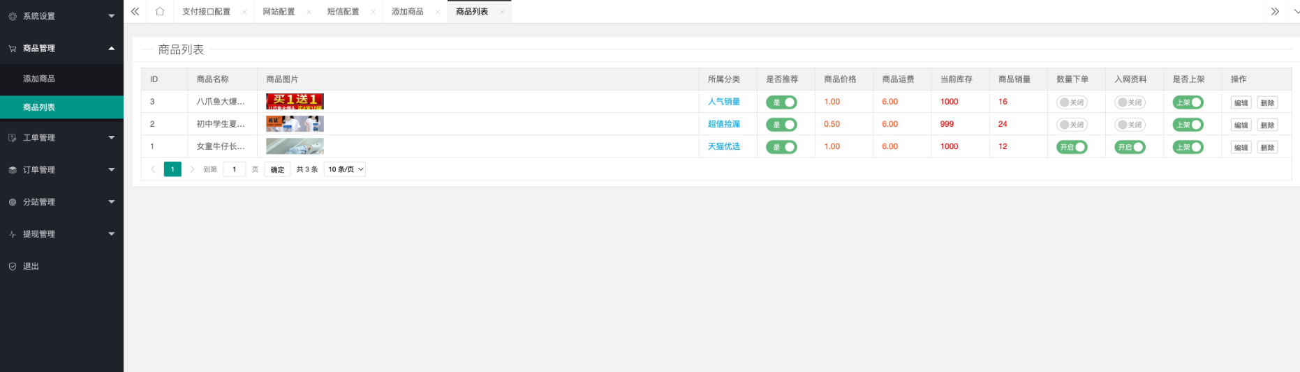The height and width of the screenshot is (372, 1300).
Task: Click 删除 button for product ID 1
Action: coord(1267,147)
